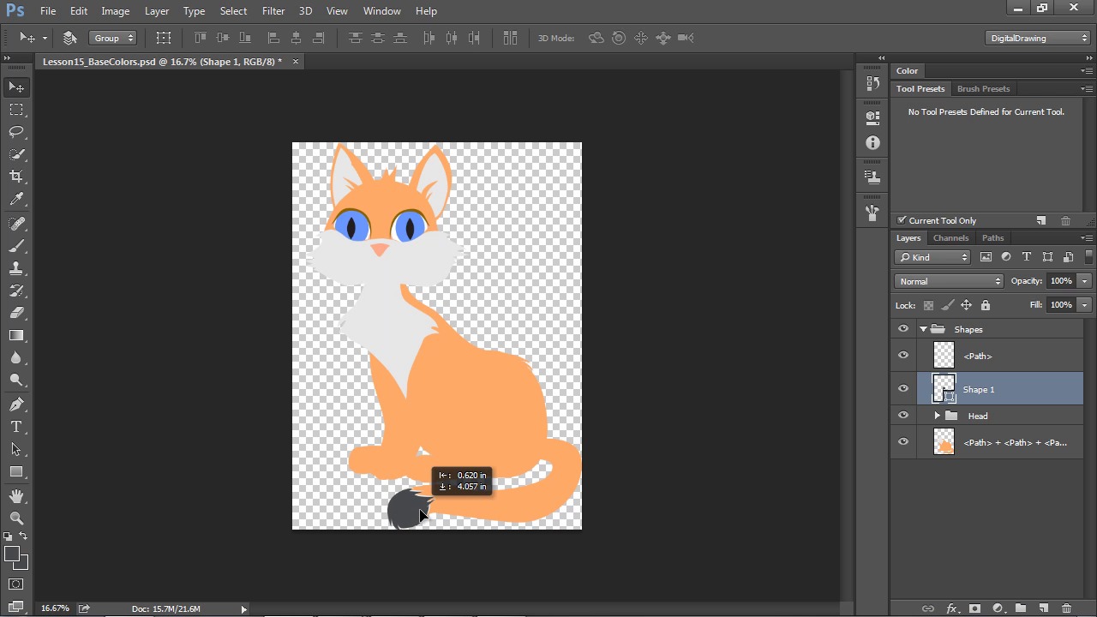
Task: Hide the Shape 1 layer
Action: click(x=902, y=389)
